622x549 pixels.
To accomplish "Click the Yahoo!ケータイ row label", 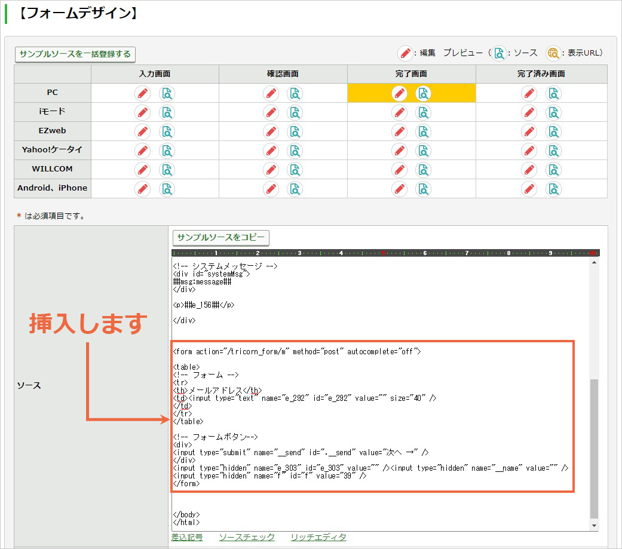I will click(53, 150).
